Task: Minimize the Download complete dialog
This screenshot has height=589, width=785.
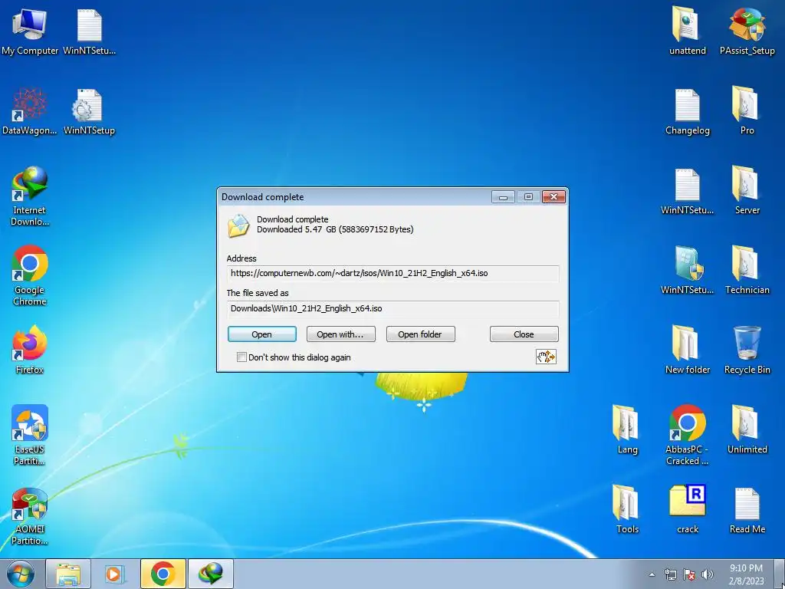Action: 503,197
